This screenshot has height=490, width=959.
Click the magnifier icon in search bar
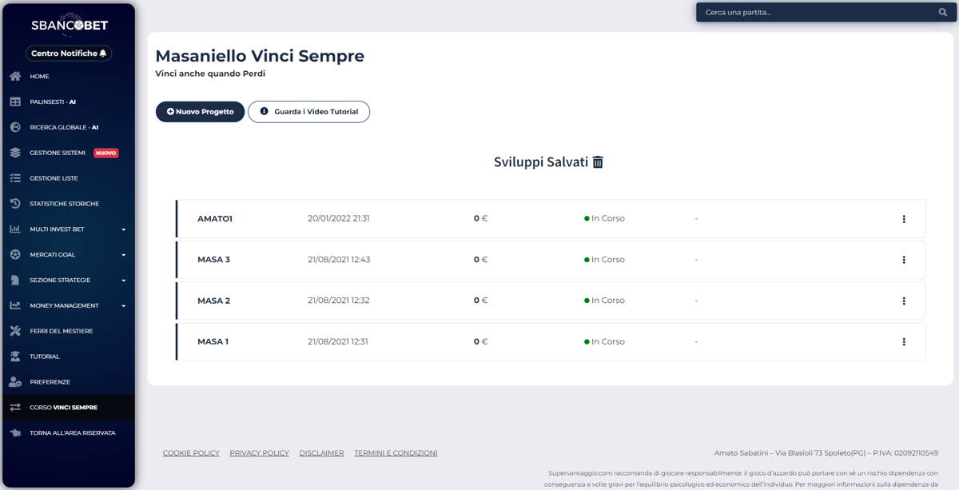click(942, 13)
